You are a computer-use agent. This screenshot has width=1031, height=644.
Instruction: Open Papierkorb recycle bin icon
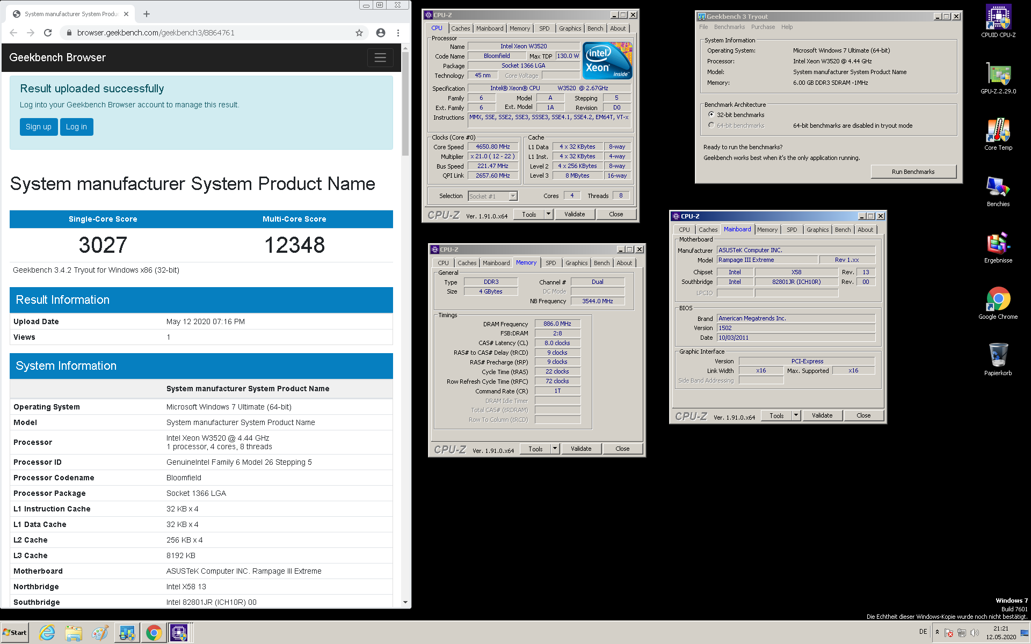click(998, 360)
